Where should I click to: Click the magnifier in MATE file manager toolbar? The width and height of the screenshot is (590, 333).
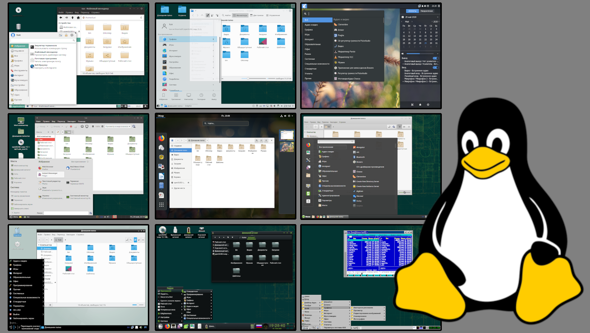(134, 126)
